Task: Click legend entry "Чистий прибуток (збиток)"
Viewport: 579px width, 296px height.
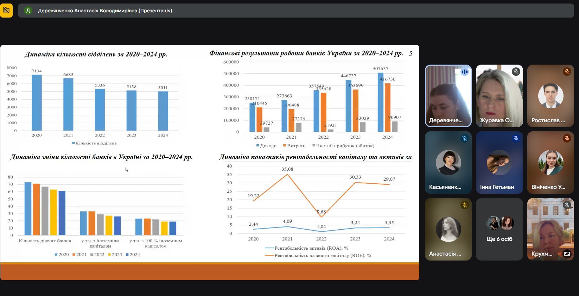Action: pyautogui.click(x=343, y=145)
